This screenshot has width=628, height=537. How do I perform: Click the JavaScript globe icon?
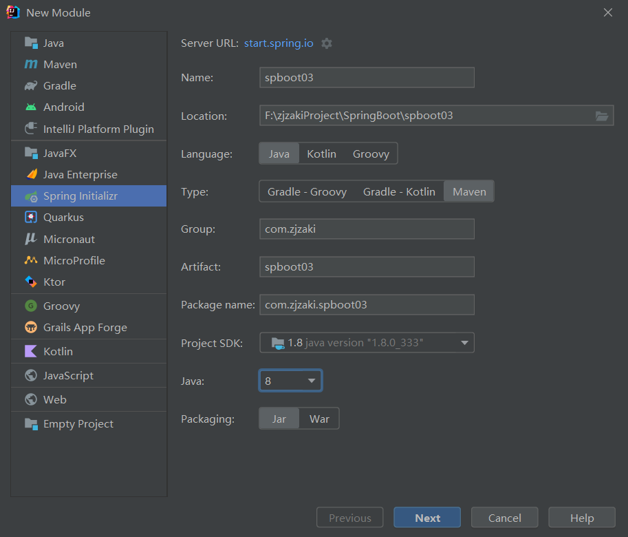point(31,375)
